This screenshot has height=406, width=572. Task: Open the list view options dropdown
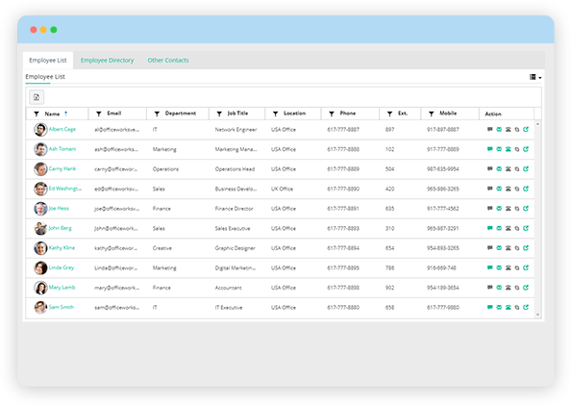[535, 77]
